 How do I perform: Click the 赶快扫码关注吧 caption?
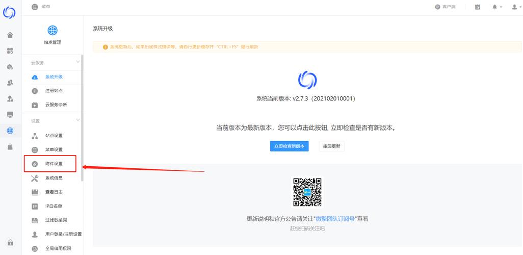[307, 228]
